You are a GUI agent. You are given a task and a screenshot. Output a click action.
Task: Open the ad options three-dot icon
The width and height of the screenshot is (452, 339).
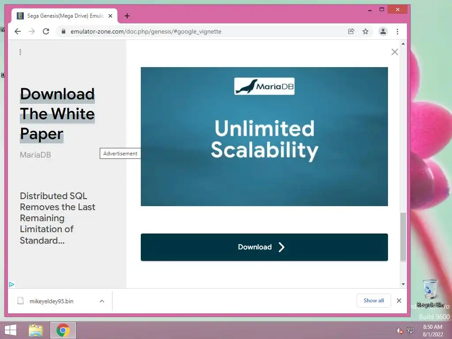coord(20,52)
